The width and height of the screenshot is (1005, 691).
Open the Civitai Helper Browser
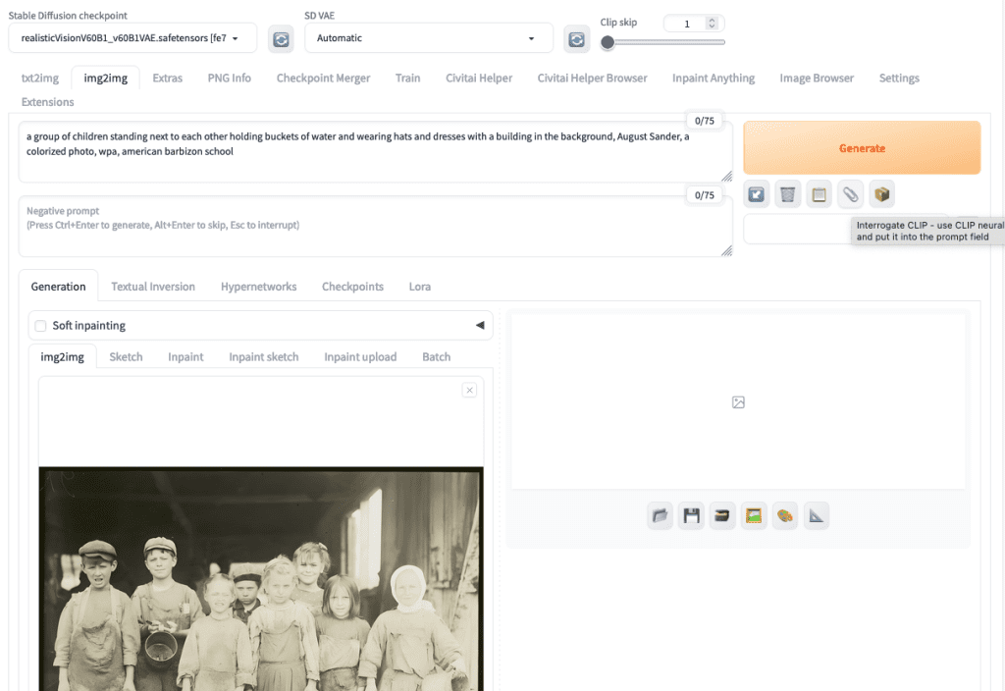[592, 78]
